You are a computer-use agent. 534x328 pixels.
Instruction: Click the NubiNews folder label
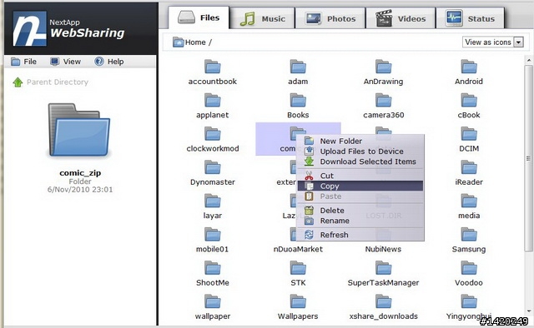point(383,249)
